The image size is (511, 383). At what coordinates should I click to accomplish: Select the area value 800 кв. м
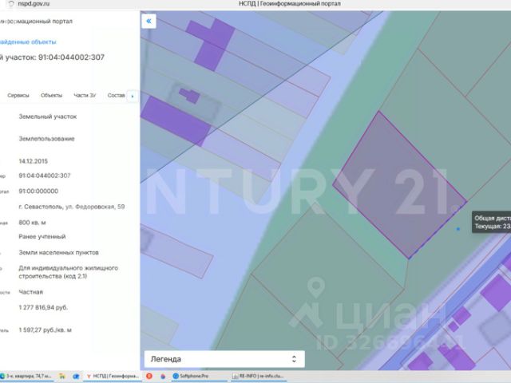(32, 223)
